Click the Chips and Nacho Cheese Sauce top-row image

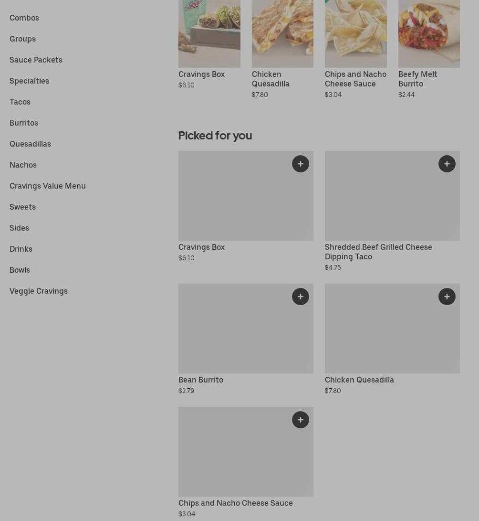coord(355,33)
